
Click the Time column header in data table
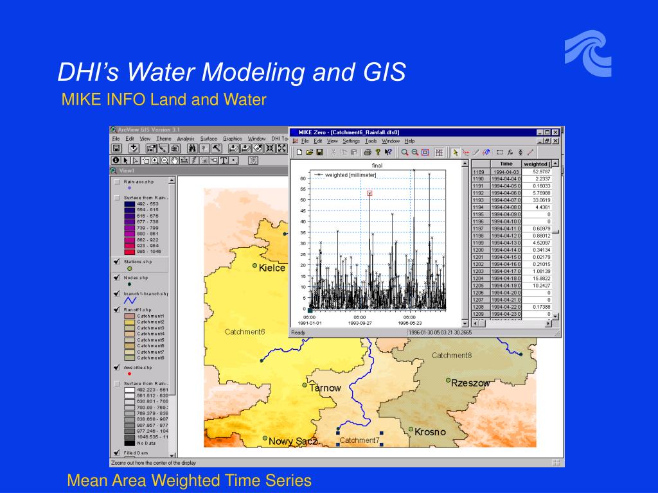point(506,164)
